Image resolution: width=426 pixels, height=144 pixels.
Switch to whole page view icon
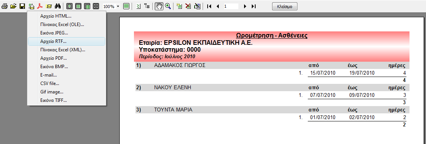tap(69, 6)
